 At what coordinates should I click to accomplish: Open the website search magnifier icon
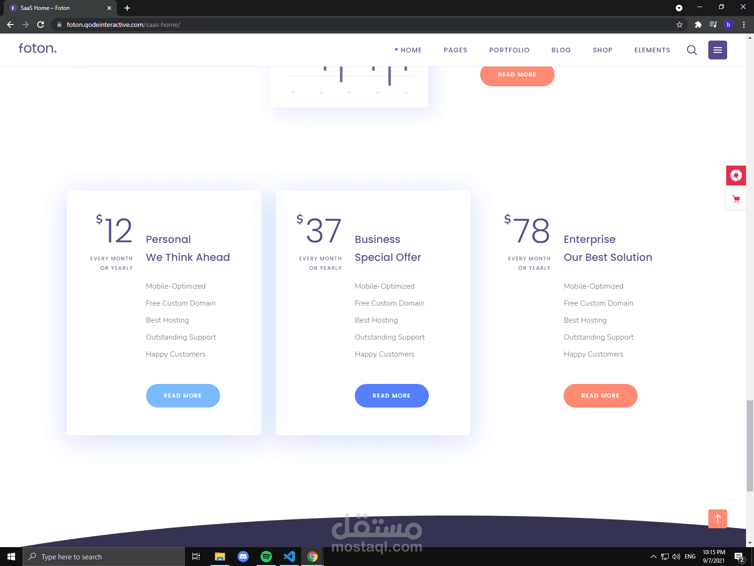(x=692, y=50)
